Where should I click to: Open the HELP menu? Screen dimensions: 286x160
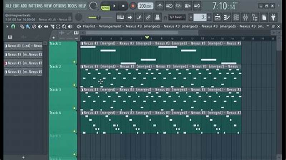(x=82, y=6)
